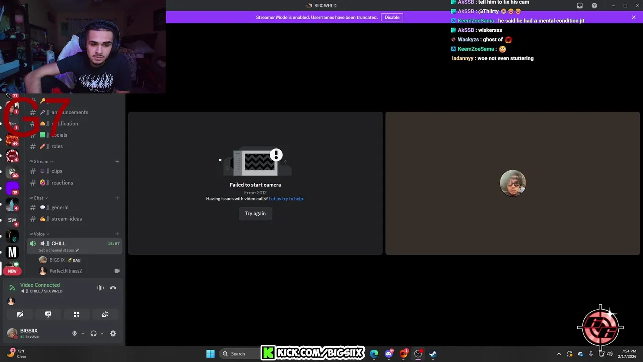Click the Video Connected status

click(40, 285)
